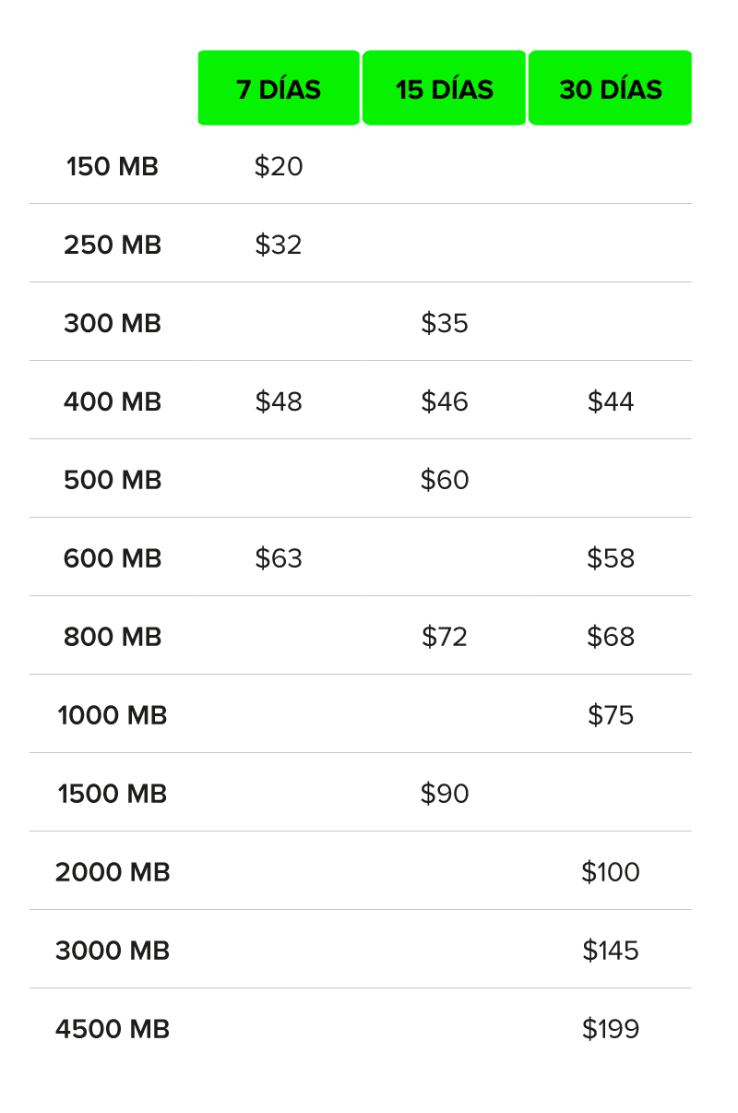Select the $63 price for 600 MB
The height and width of the screenshot is (1113, 738).
[279, 559]
